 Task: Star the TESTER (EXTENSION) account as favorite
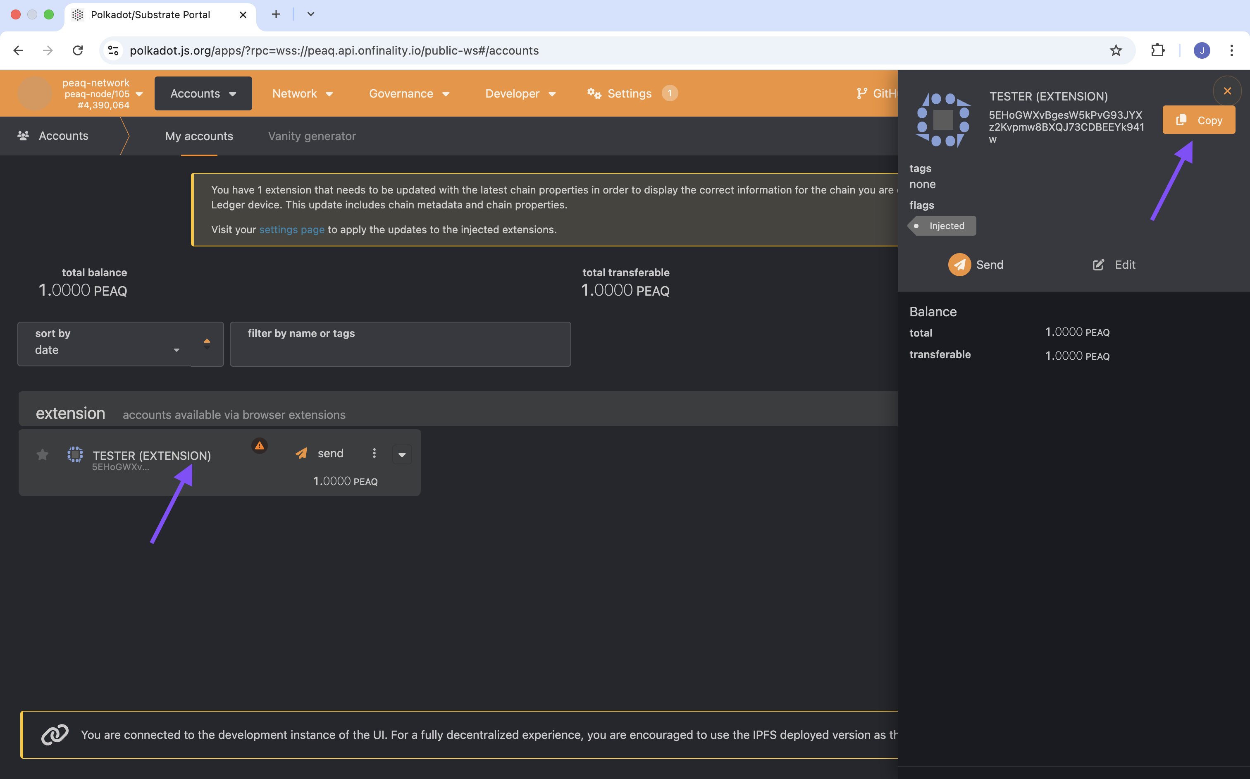click(x=42, y=454)
